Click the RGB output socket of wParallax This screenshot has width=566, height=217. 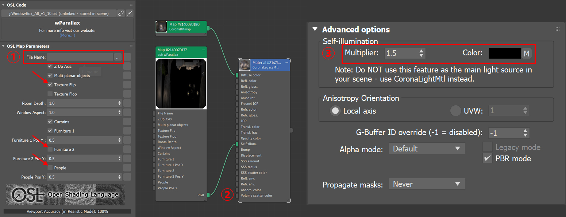[x=208, y=195]
